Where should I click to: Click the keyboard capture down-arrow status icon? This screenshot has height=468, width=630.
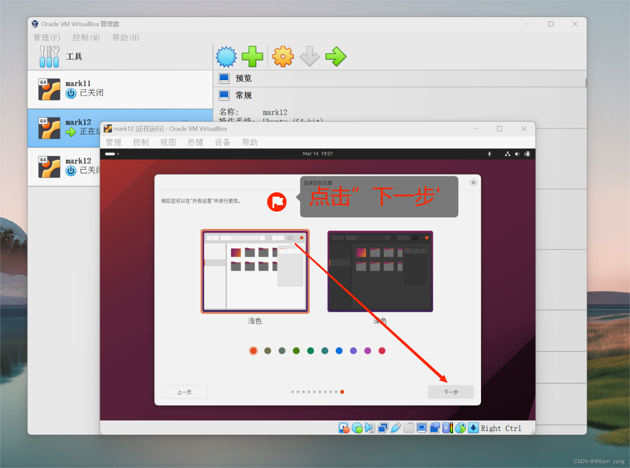point(473,428)
